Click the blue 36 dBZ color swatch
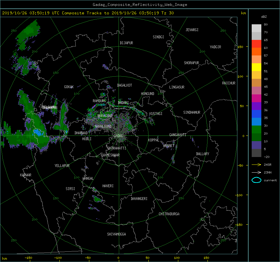Viewport: 280px width, 262px height. point(256,114)
